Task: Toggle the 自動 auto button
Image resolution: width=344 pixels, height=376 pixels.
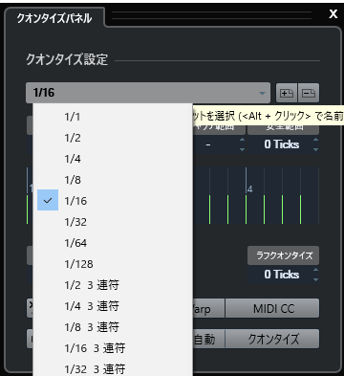Action: pos(208,339)
